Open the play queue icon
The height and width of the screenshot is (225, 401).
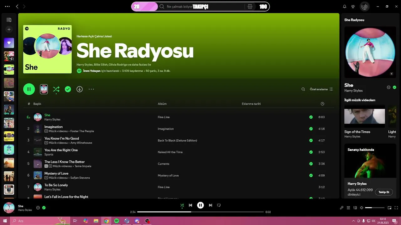point(348,208)
